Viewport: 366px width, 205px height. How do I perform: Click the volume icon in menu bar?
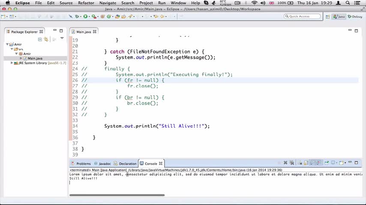click(x=263, y=3)
